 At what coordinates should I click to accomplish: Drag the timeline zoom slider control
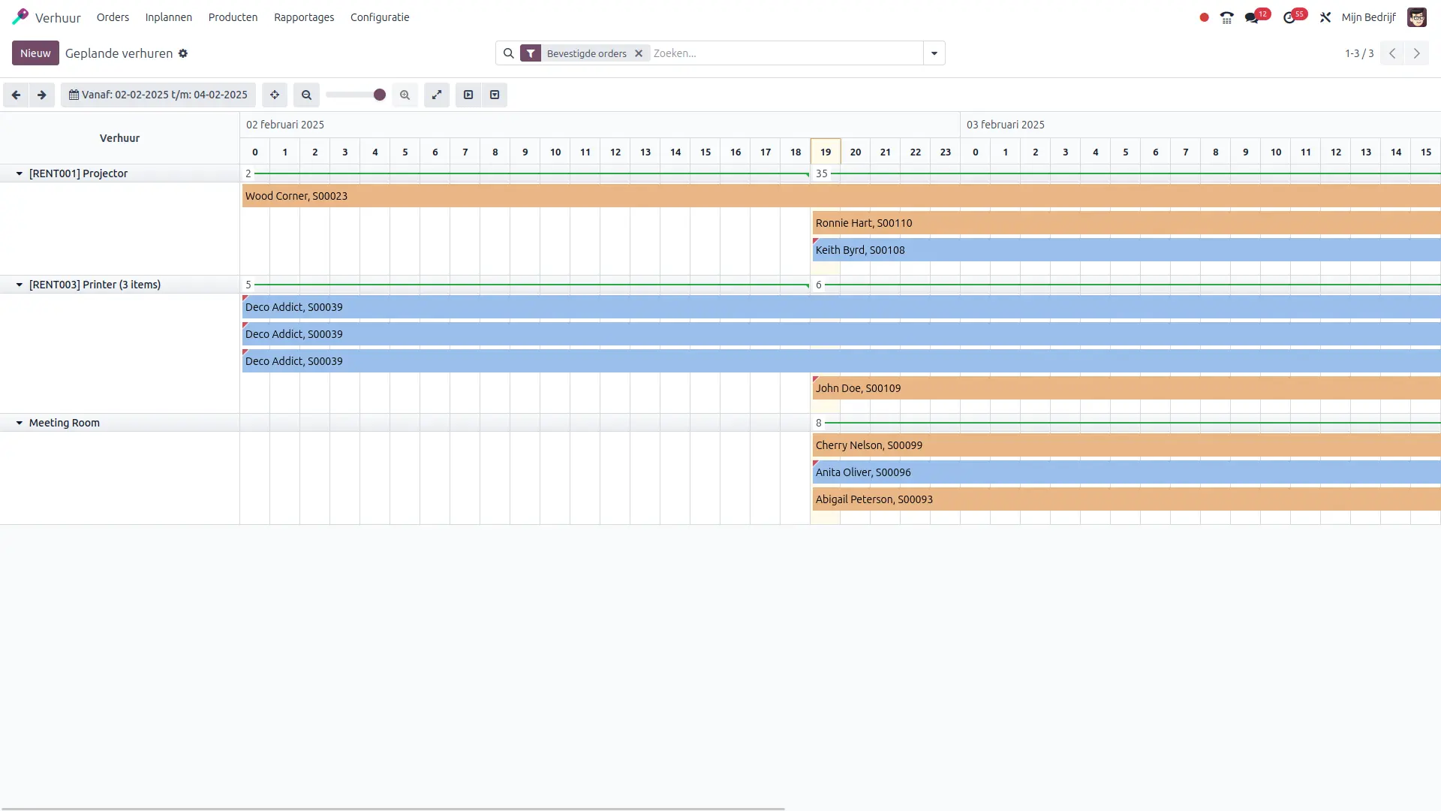click(x=379, y=94)
